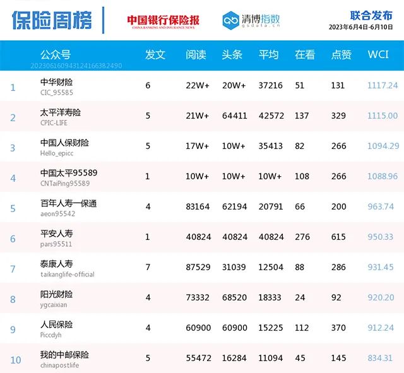This screenshot has height=373, width=404.
Task: Click 在看 value 276
Action: 302,237
